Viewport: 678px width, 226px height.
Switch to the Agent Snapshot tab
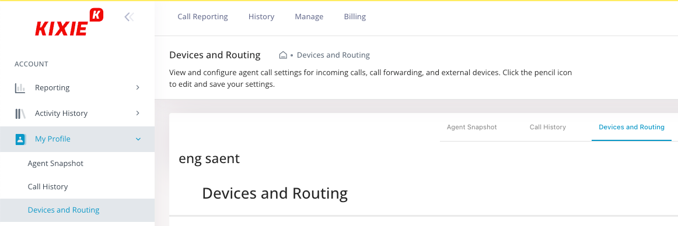pyautogui.click(x=472, y=127)
